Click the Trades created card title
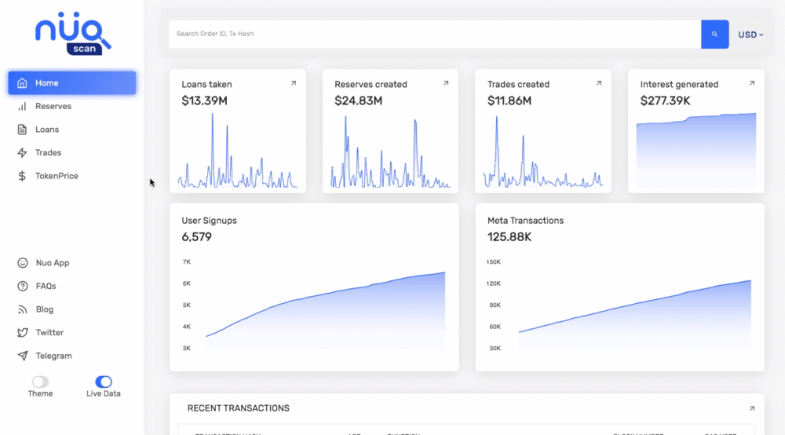This screenshot has height=435, width=785. click(x=518, y=85)
